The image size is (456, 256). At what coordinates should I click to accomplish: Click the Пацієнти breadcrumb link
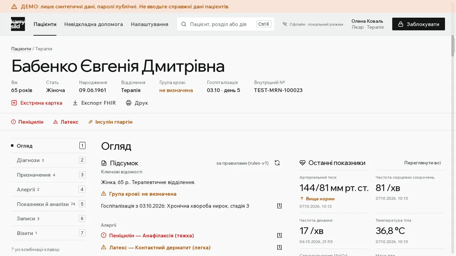21,49
